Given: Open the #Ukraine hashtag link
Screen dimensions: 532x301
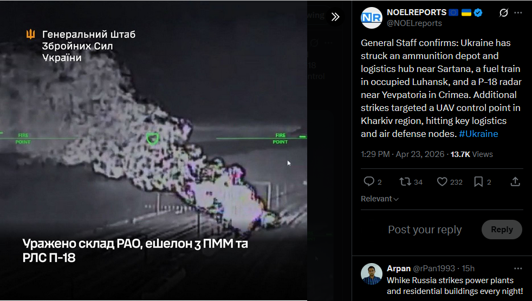Looking at the screenshot, I should (478, 134).
